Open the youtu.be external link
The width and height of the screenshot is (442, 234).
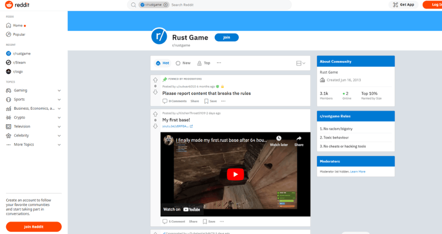point(177,126)
